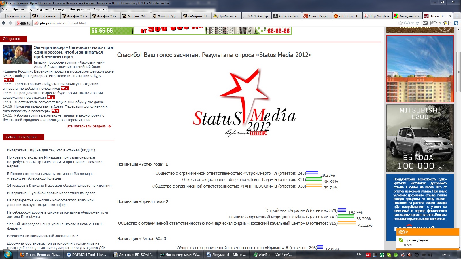
Task: Open '14 классов в 9 школах' карантин link
Action: [59, 186]
